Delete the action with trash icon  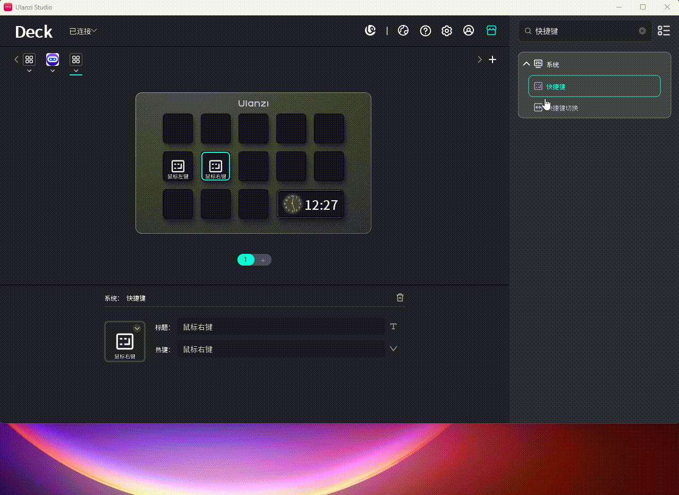[x=400, y=297]
